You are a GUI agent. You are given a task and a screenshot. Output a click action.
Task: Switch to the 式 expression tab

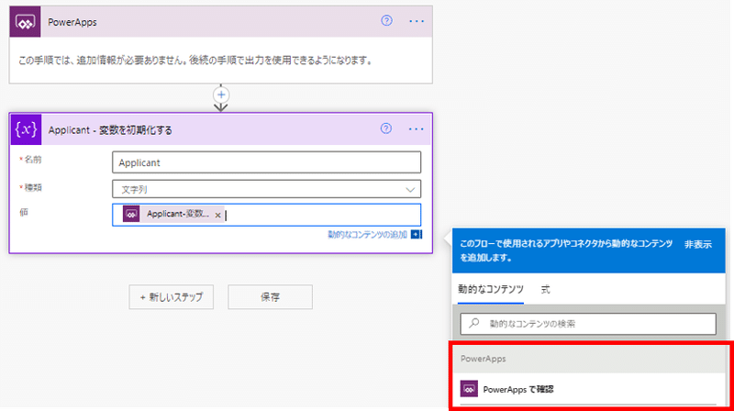(x=545, y=289)
